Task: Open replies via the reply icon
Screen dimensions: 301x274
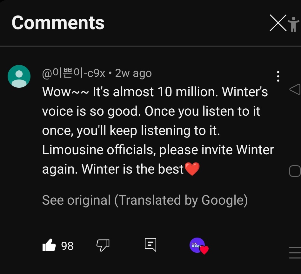Action: 150,245
